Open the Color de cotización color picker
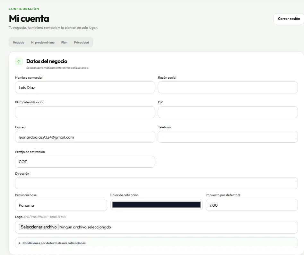 156,205
